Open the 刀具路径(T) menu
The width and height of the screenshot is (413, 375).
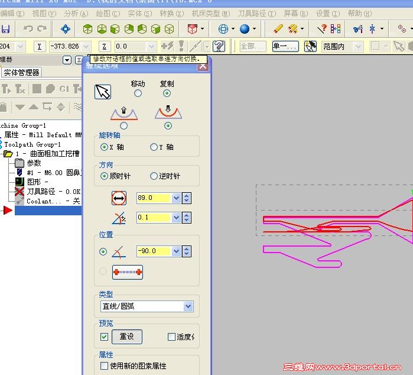(257, 14)
